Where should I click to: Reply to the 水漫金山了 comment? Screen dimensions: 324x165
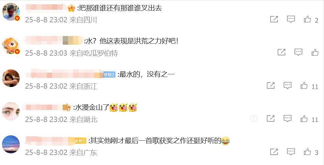(287, 119)
